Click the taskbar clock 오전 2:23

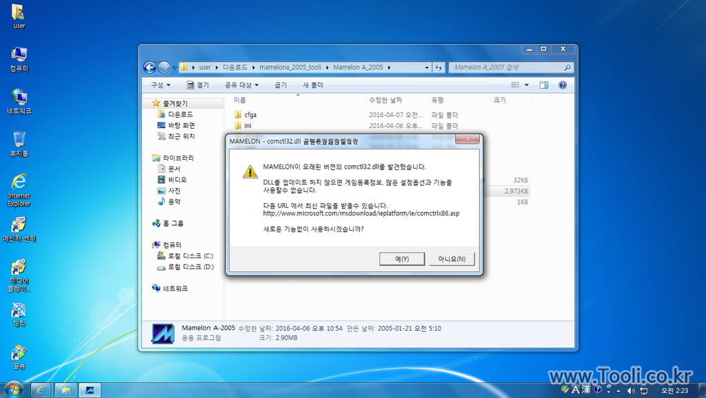674,390
